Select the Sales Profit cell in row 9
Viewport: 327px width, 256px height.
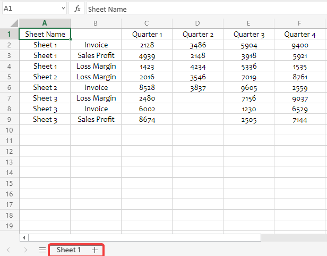[96, 119]
